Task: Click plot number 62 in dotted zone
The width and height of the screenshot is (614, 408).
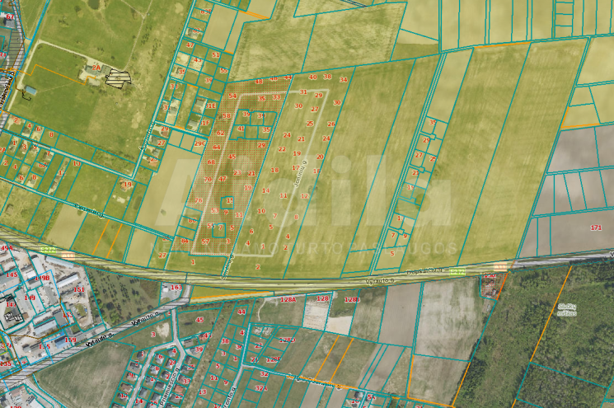Action: (x=219, y=133)
